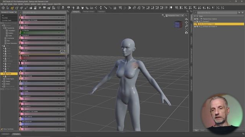Image resolution: width=245 pixels, height=137 pixels.
Task: Activate the highlighted Universal tool
Action: point(12,8)
